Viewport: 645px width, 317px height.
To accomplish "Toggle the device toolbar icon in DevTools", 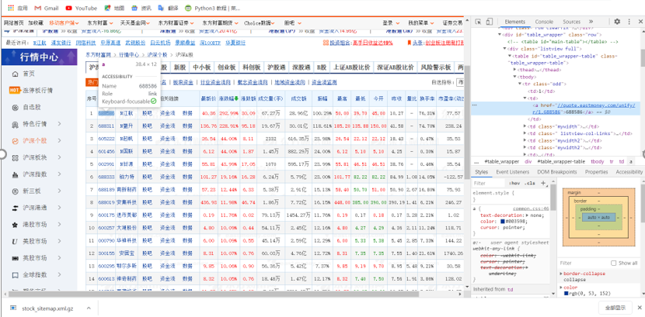I will click(x=489, y=22).
